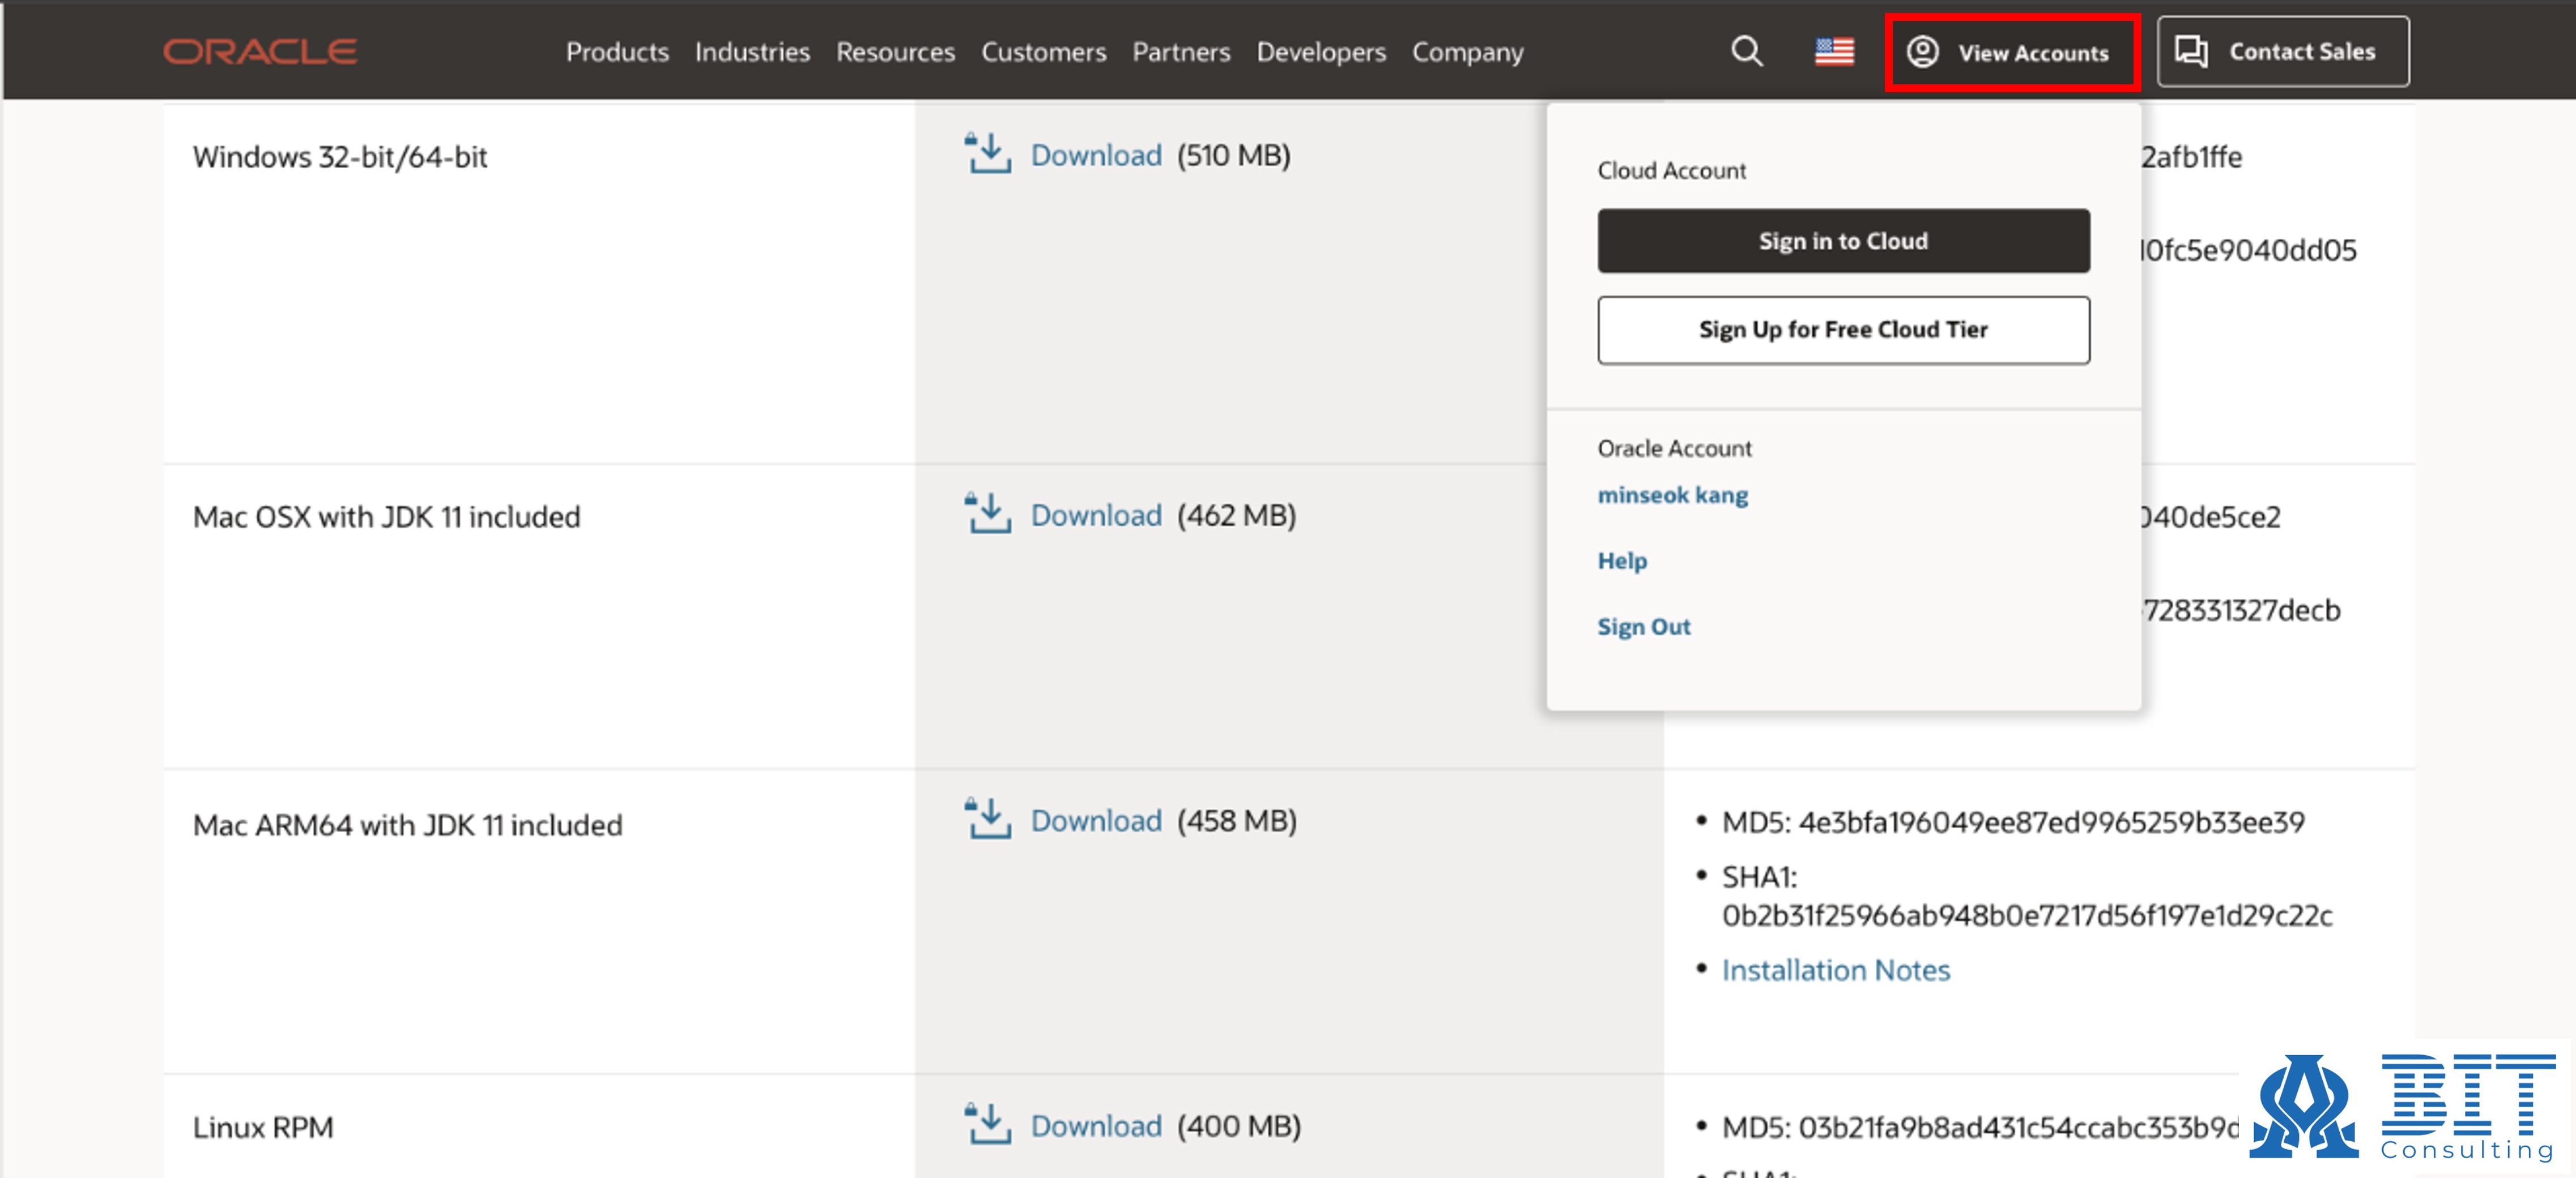Download the Mac ARM64 458 MB file
The width and height of the screenshot is (2576, 1178).
tap(1096, 820)
